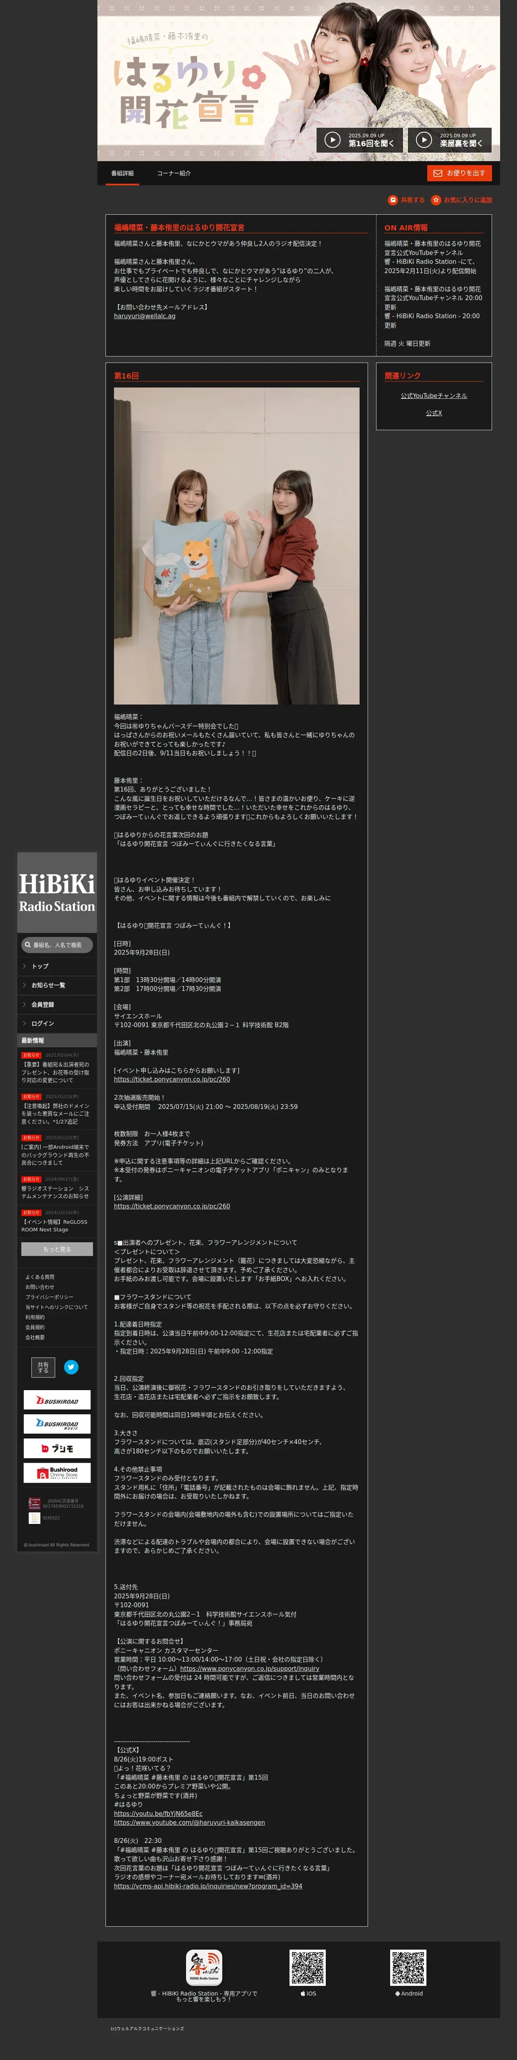Click the JASRAC license badge icon

(x=34, y=1503)
